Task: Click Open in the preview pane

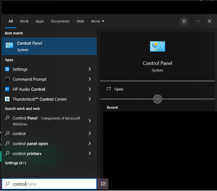Action: 119,89
